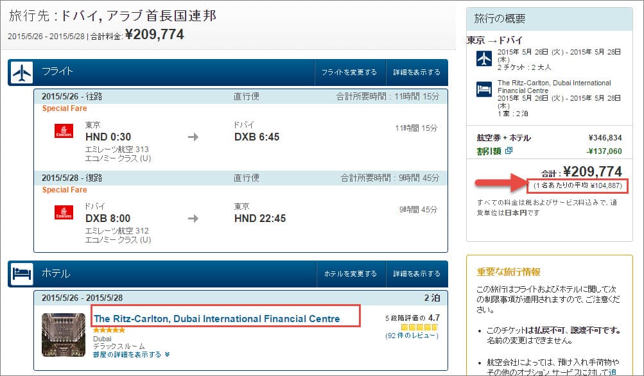
Task: Click the エミレーツ航空 313 flight number
Action: coord(117,150)
